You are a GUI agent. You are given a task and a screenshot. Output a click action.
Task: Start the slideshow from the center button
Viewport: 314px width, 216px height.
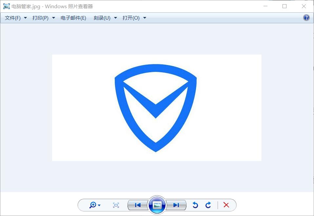pos(157,205)
